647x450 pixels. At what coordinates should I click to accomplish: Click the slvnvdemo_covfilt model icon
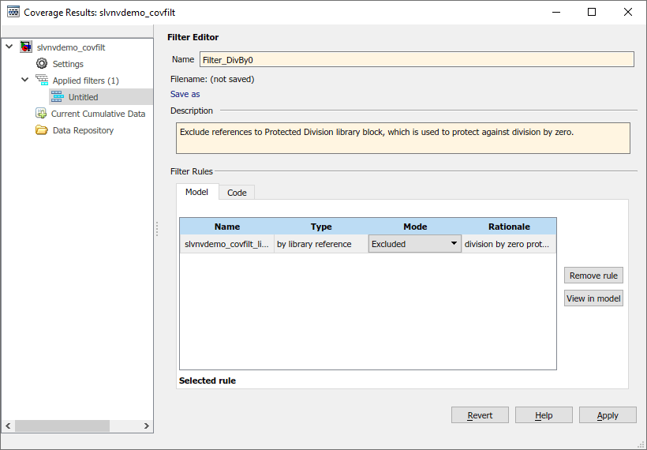point(26,47)
